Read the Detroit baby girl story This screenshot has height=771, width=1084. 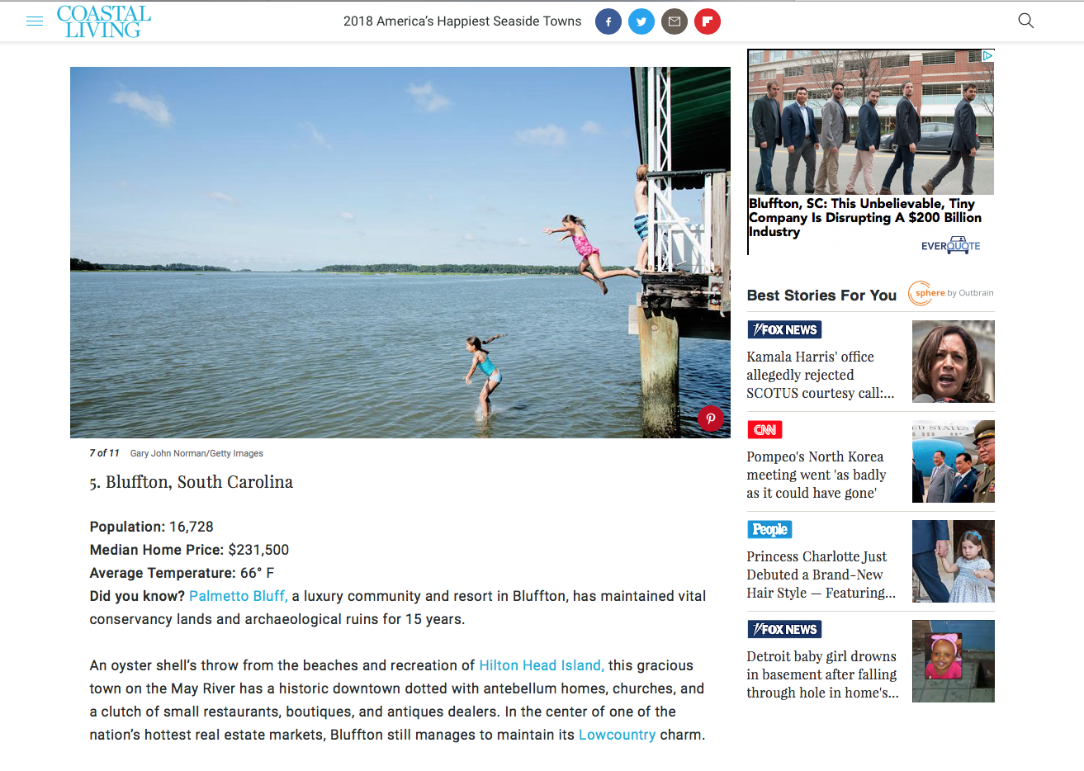822,674
